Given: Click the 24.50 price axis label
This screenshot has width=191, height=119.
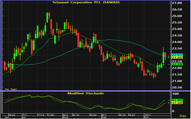Looking at the screenshot, I should point(177,36).
